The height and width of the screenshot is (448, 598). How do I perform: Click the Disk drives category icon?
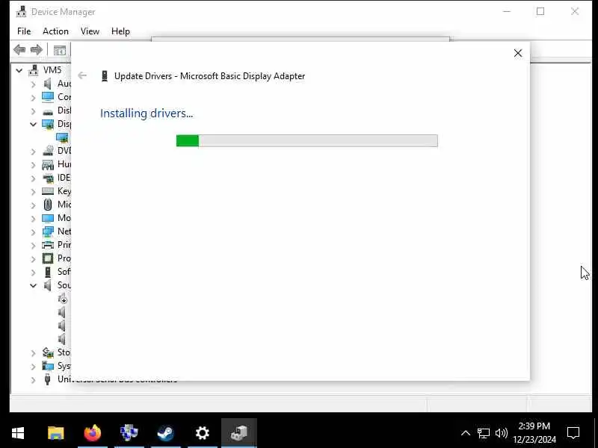coord(48,112)
